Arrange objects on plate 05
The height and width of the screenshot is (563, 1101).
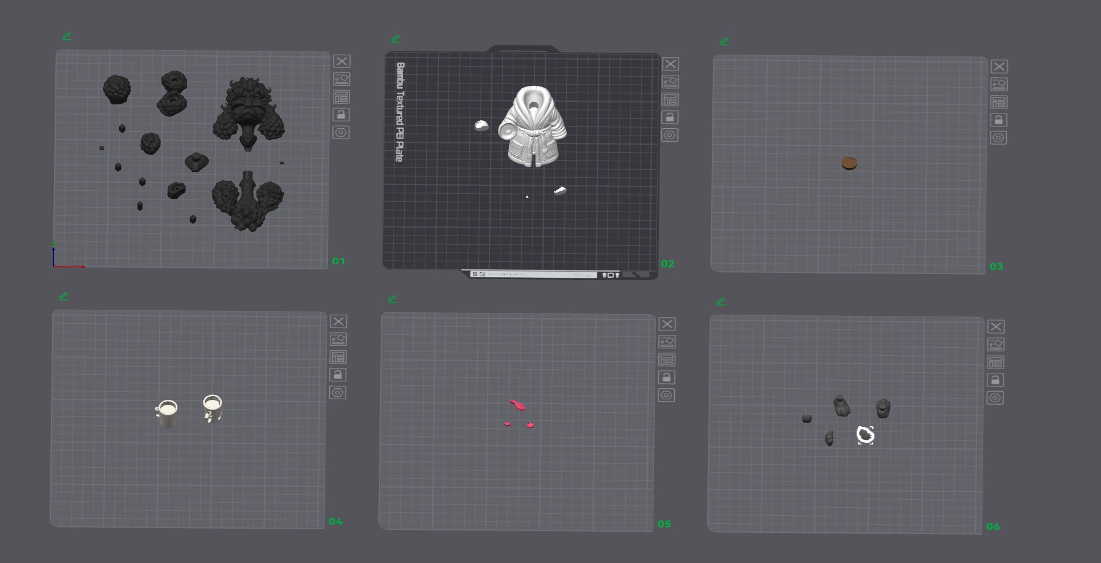pyautogui.click(x=667, y=359)
